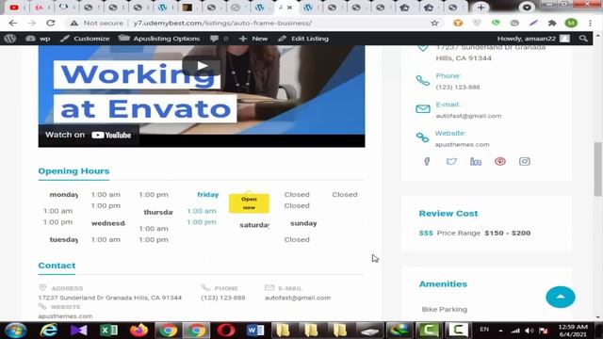
Task: Open Customize in admin bar
Action: coord(85,39)
